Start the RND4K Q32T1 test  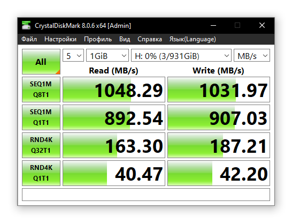[x=41, y=145]
